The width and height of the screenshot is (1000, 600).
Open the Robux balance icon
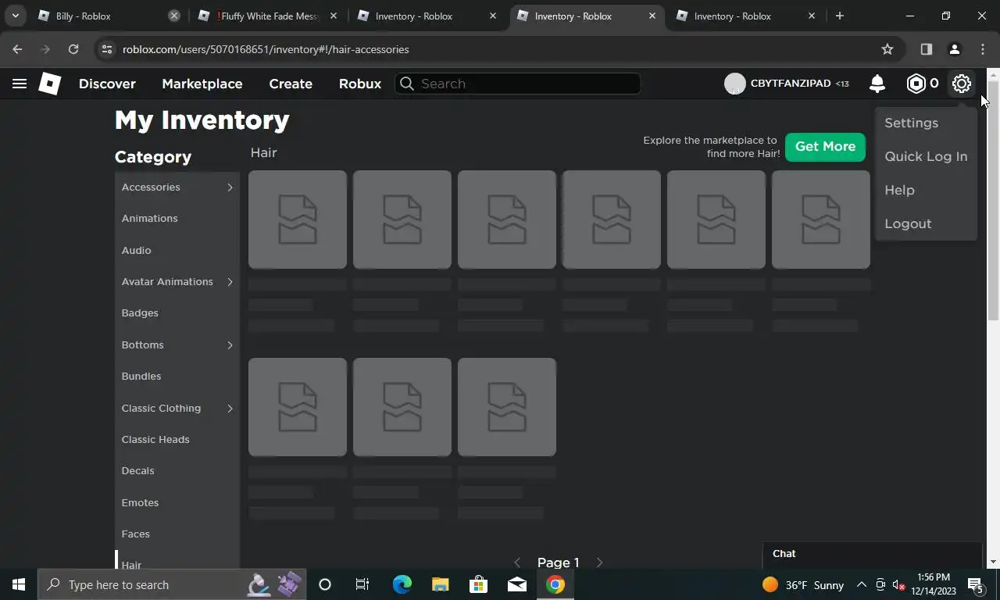point(916,84)
